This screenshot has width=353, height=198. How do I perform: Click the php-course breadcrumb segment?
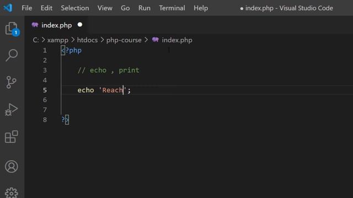point(124,40)
